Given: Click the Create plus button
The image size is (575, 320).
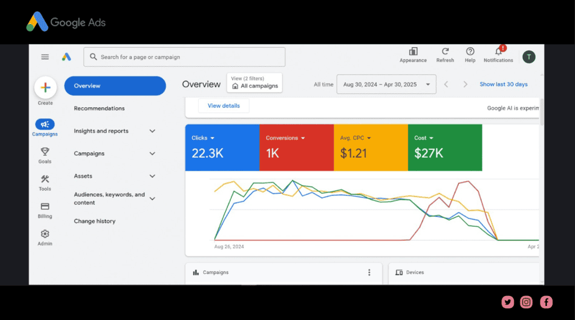Looking at the screenshot, I should (45, 88).
